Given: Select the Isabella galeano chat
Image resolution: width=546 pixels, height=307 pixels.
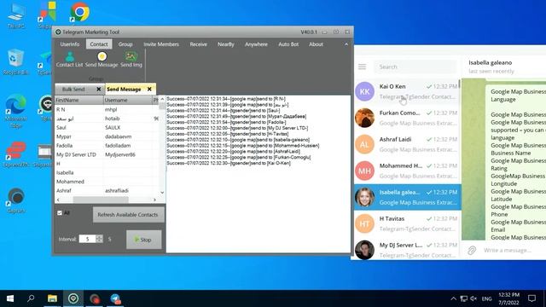Looking at the screenshot, I should [407, 197].
